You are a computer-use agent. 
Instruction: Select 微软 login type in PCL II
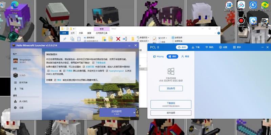click(172, 56)
